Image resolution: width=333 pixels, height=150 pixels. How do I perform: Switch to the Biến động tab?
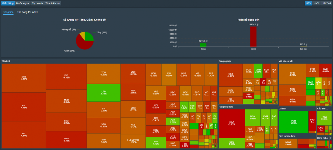click(8, 3)
